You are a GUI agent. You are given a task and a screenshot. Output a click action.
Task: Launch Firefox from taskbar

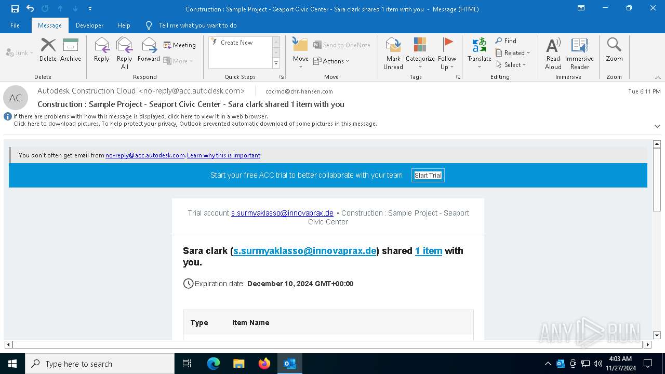tap(264, 364)
